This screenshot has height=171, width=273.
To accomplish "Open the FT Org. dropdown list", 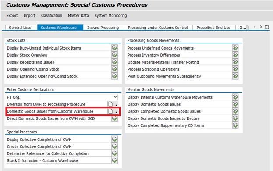I will [x=115, y=97].
